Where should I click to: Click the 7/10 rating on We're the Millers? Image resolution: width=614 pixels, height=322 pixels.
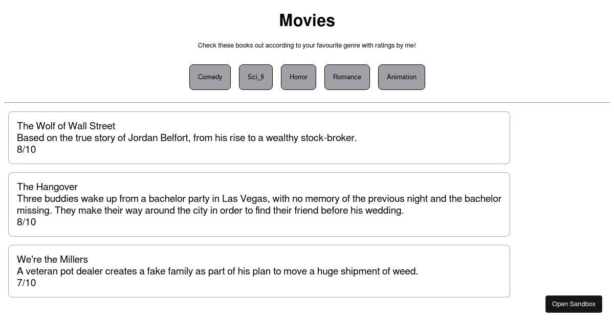pyautogui.click(x=26, y=283)
